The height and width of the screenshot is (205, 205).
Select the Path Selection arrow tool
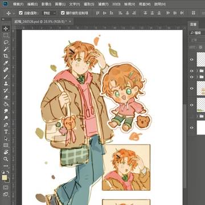tap(6, 138)
